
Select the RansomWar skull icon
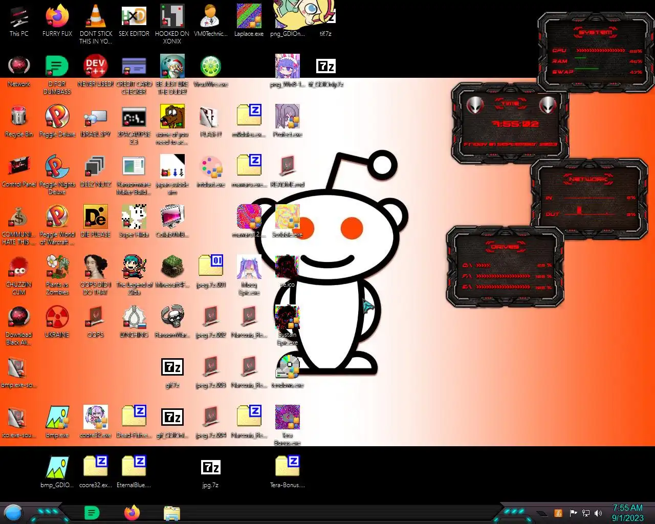(x=172, y=322)
